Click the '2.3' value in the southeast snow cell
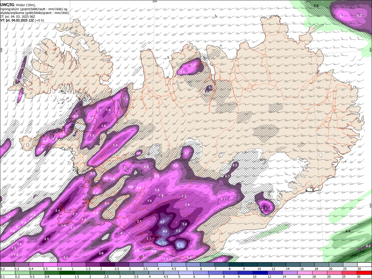This screenshot has width=372, height=279. pyautogui.click(x=264, y=208)
